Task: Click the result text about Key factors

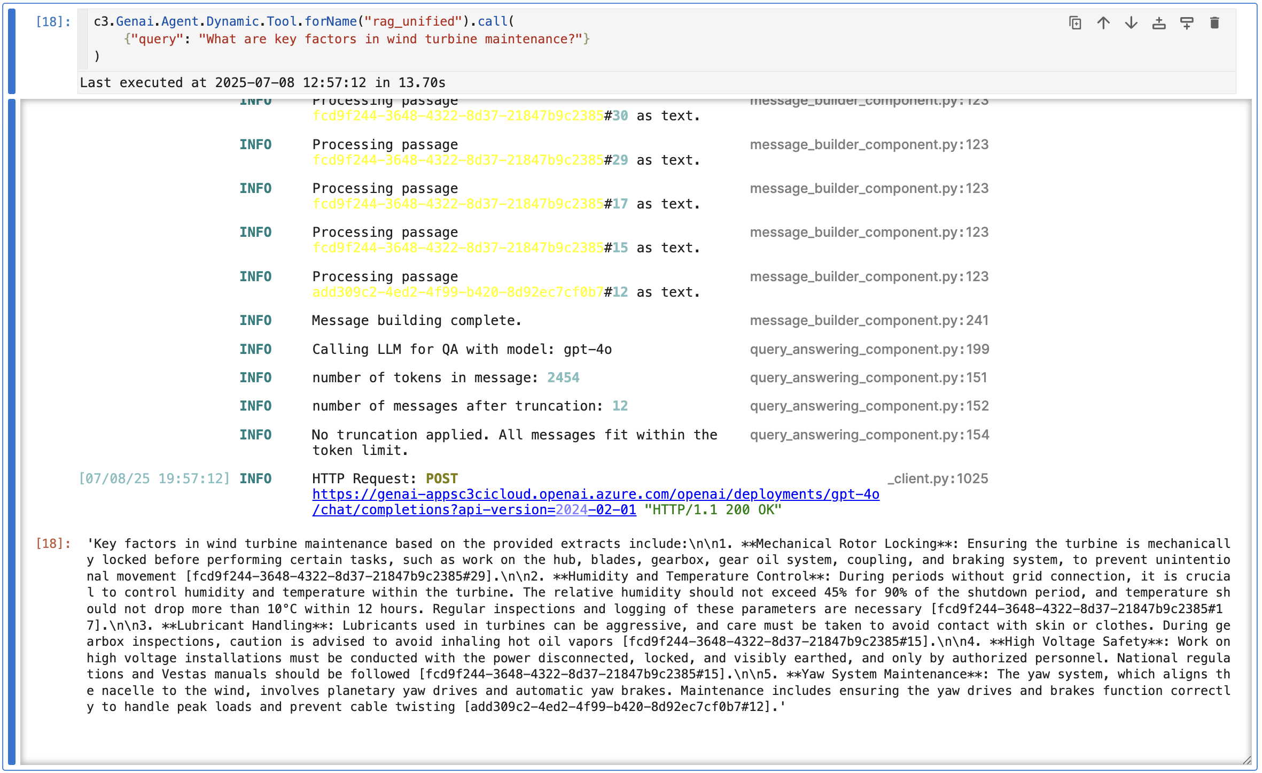Action: pyautogui.click(x=658, y=625)
